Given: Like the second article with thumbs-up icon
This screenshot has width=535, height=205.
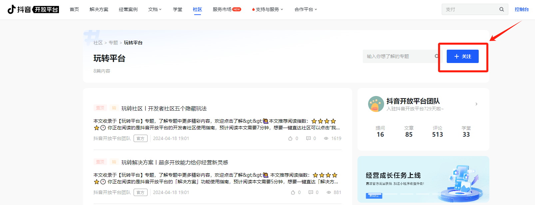Looking at the screenshot, I should click(293, 192).
